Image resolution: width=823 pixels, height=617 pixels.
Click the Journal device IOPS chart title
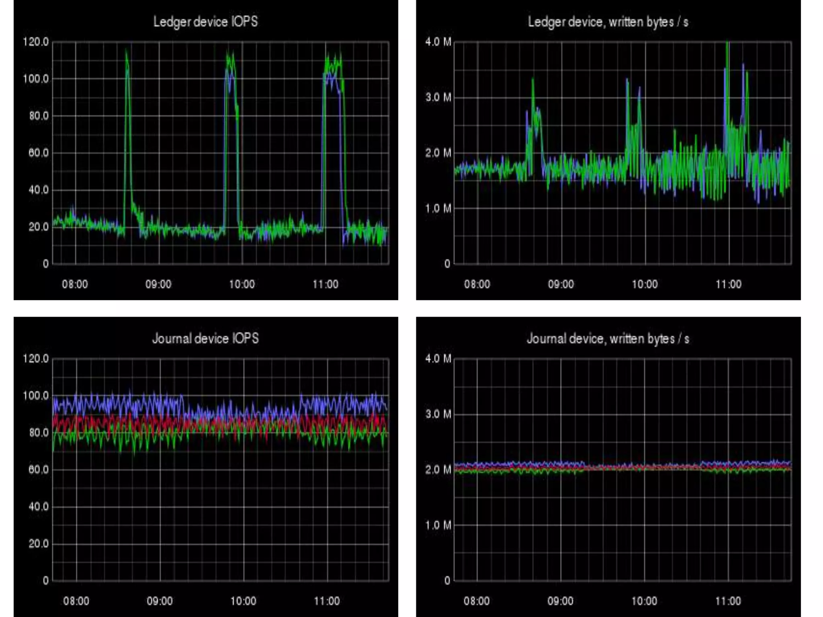pos(205,339)
